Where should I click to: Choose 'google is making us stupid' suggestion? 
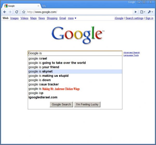[x=75, y=76]
